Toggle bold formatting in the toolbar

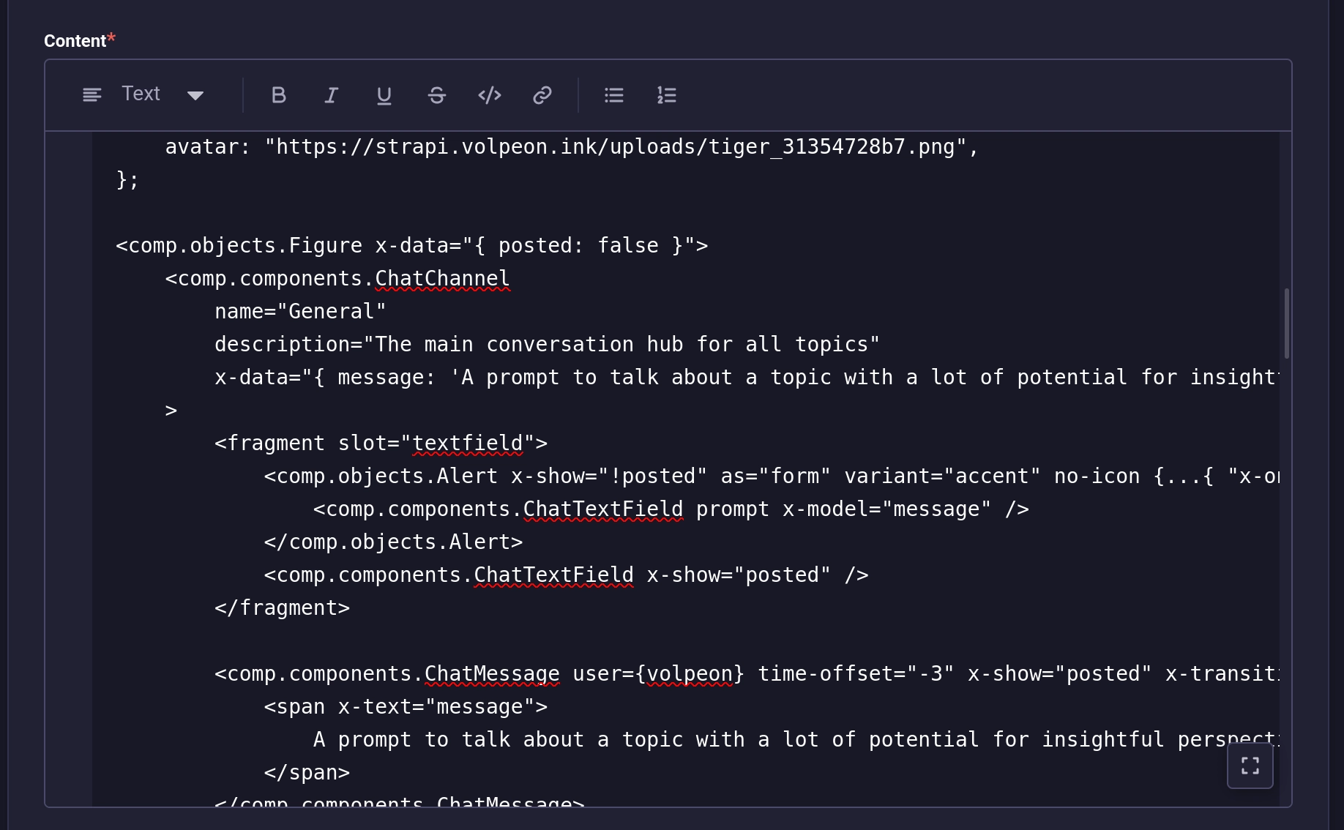pos(278,95)
